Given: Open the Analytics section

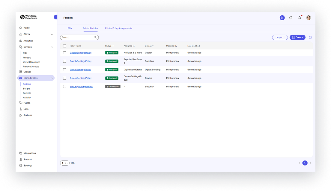Looking at the screenshot, I should click(x=28, y=41).
